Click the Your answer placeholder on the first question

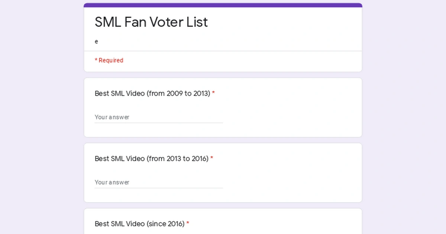pyautogui.click(x=112, y=117)
